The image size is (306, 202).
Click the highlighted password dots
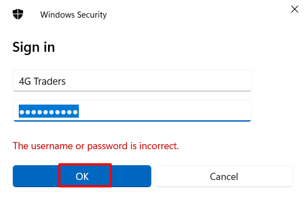point(49,111)
